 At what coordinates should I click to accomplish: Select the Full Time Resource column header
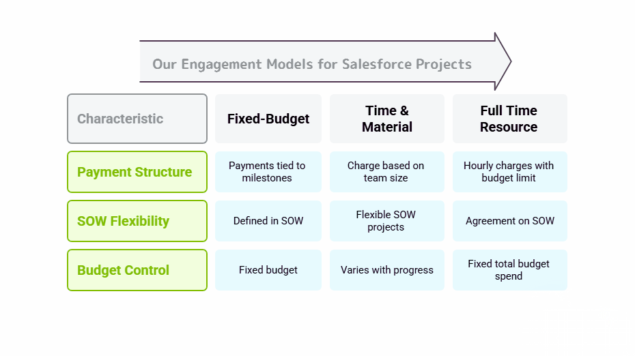(509, 119)
